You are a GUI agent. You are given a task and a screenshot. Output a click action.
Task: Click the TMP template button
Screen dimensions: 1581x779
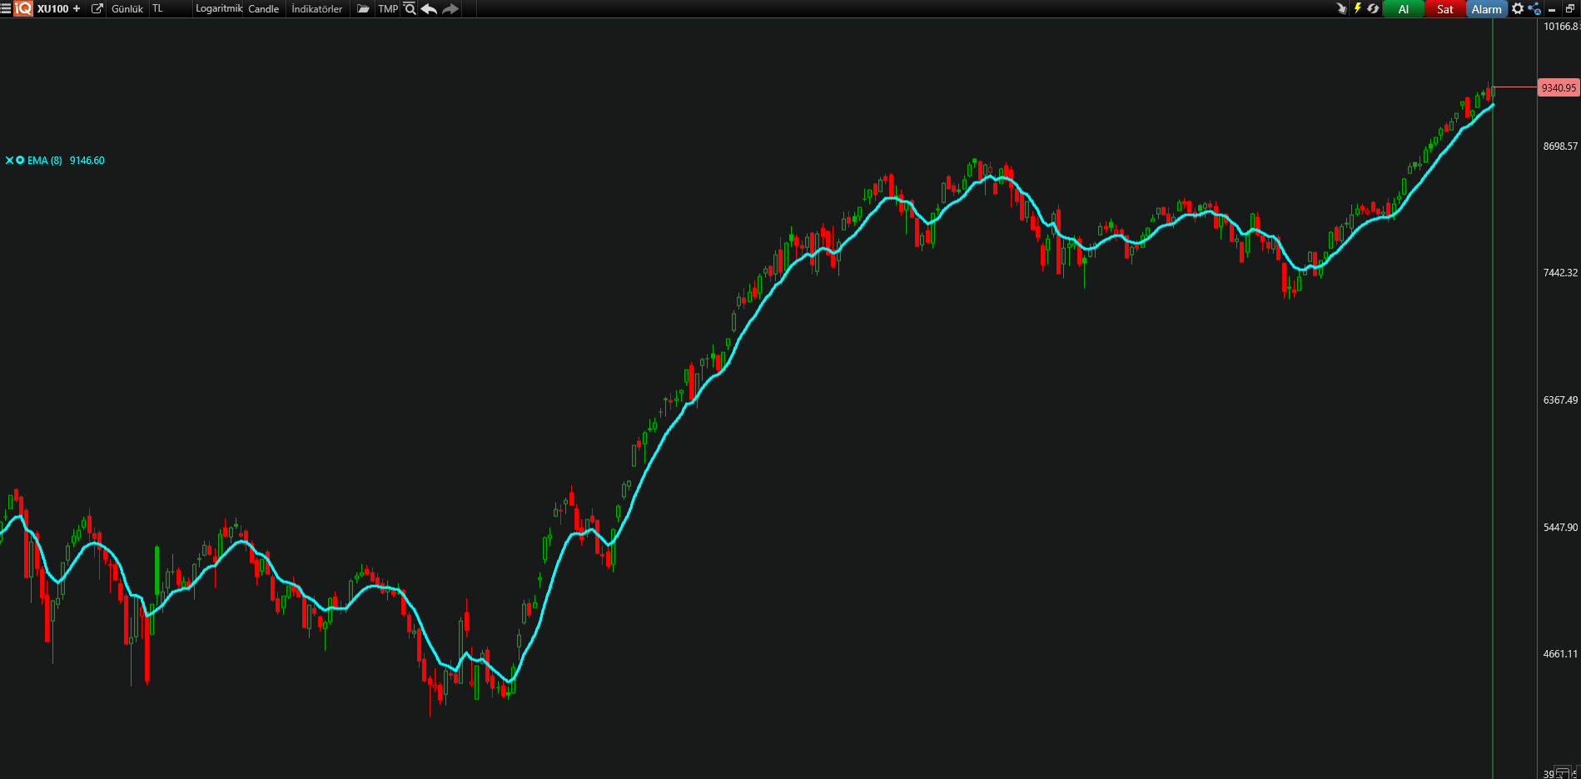click(388, 8)
